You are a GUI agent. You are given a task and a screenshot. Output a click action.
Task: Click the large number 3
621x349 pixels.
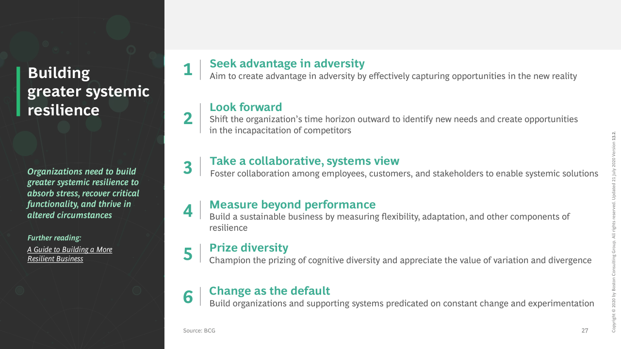[188, 168]
